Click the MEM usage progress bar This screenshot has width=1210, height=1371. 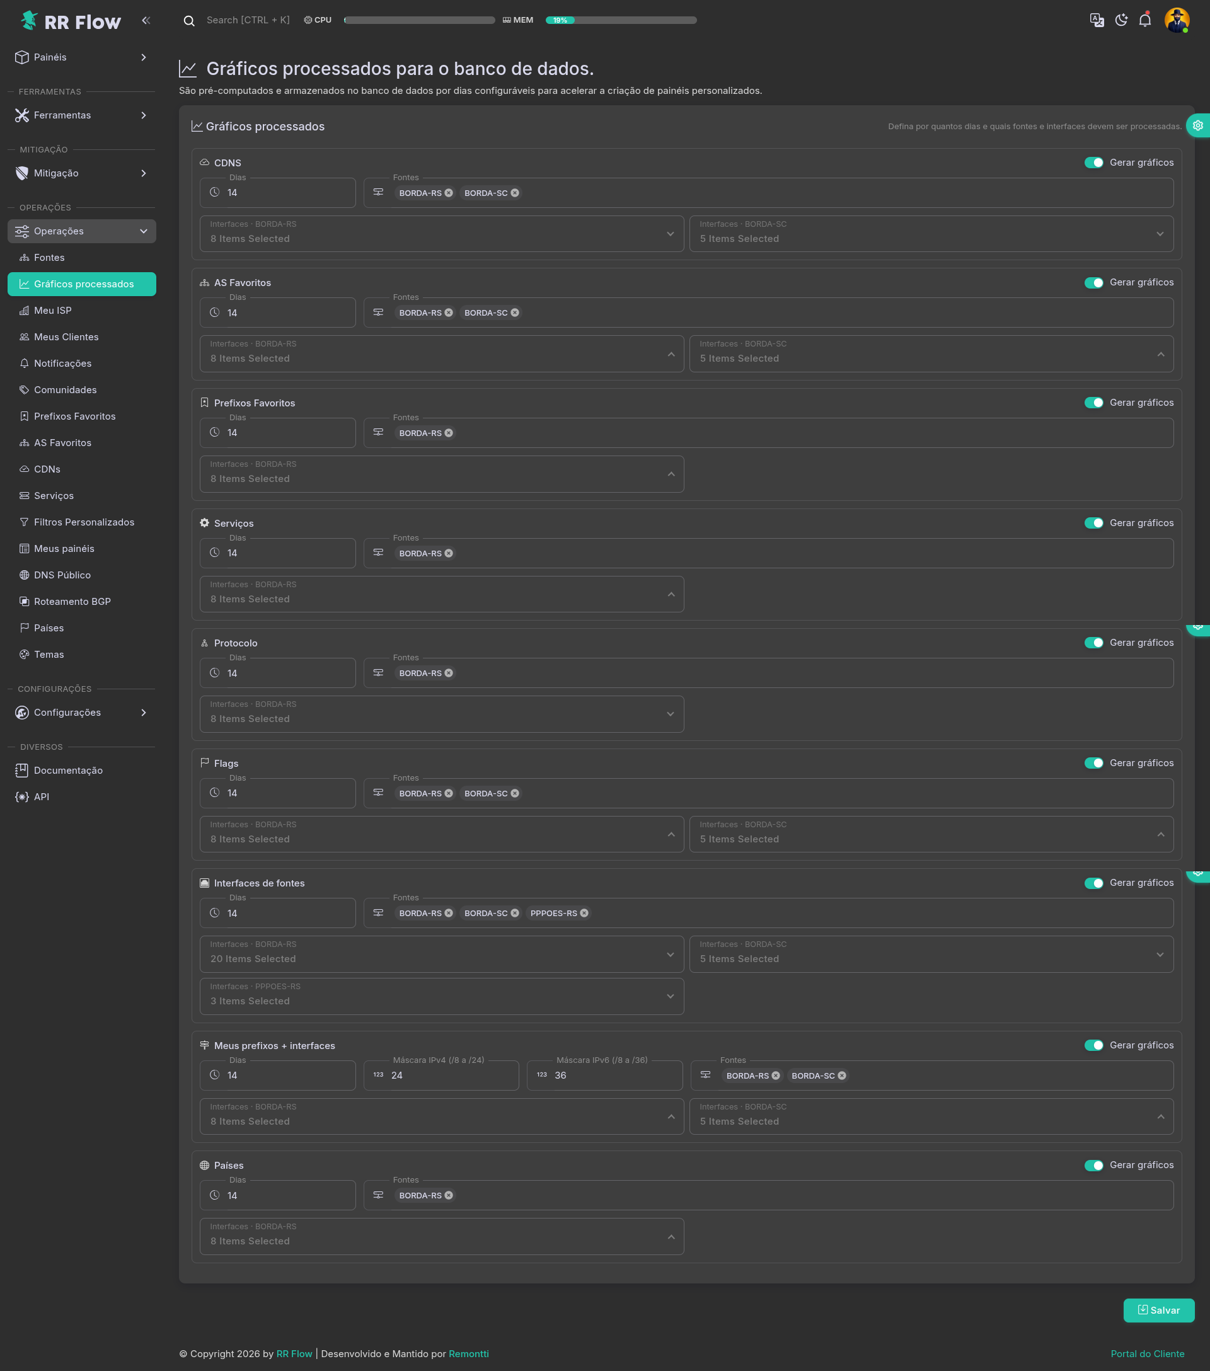[620, 20]
